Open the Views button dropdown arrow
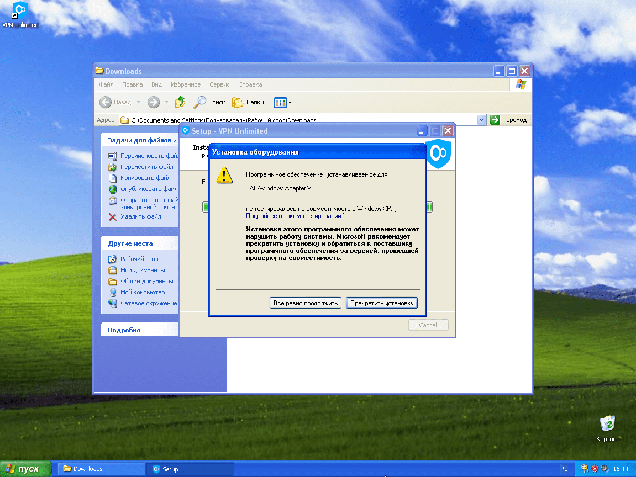 click(288, 102)
